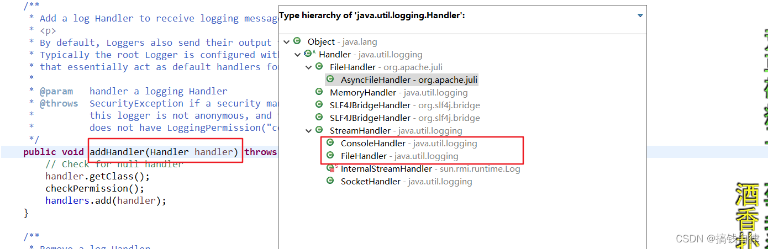Click the abstract Handler class icon

[x=309, y=54]
